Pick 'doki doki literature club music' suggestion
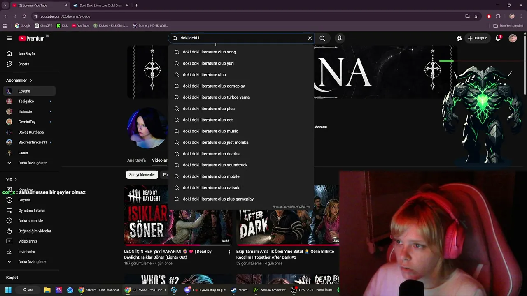This screenshot has width=527, height=296. pos(241,131)
